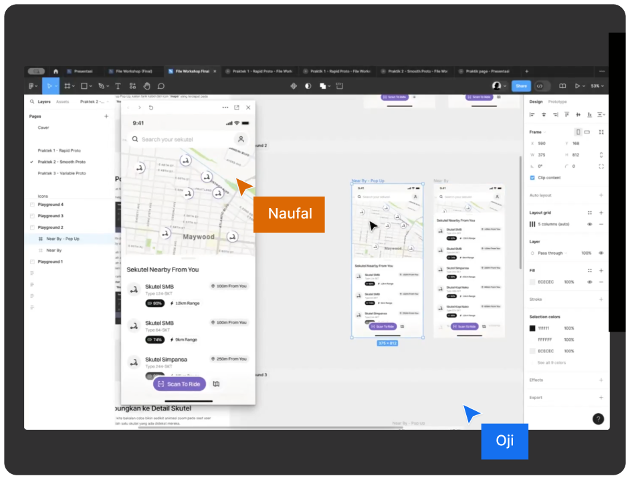
Task: Open the Praktek 2 page dropdown
Action: [94, 102]
